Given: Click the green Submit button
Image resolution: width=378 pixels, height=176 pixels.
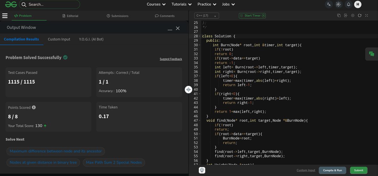Looking at the screenshot, I should [x=358, y=170].
